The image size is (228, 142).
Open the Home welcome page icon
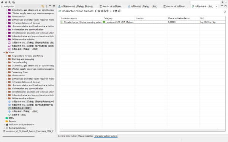pyautogui.click(x=2, y=2)
